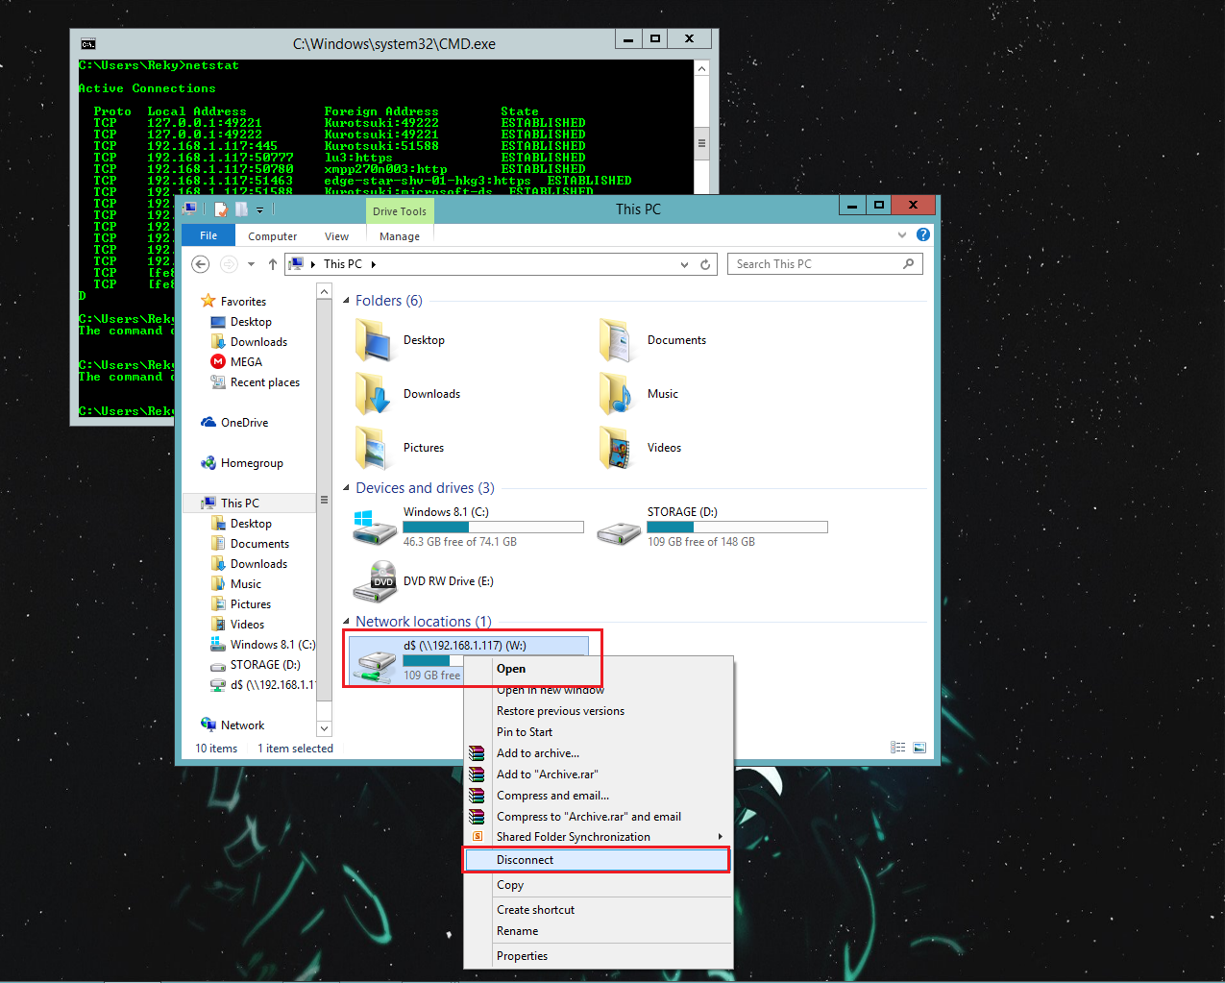Click the Drive Tools contextual tab label
Viewport: 1225px width, 983px height.
click(x=400, y=211)
